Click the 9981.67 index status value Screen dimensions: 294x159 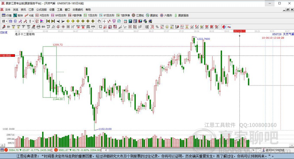63,150
